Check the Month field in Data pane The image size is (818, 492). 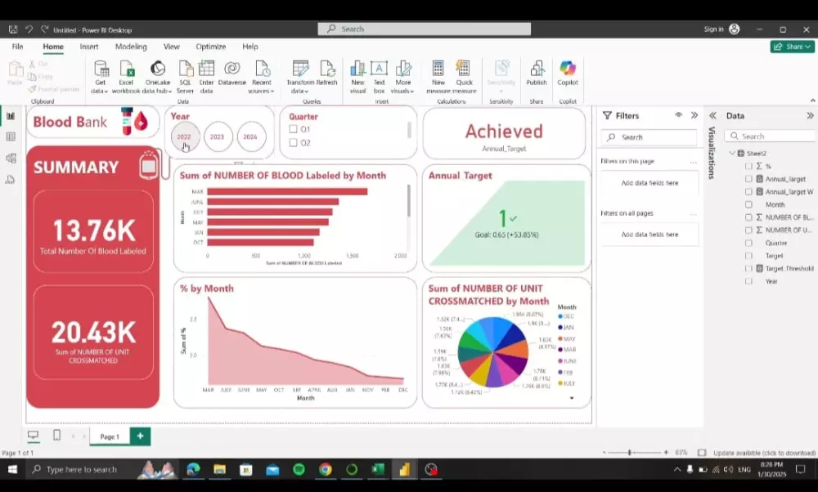(748, 204)
